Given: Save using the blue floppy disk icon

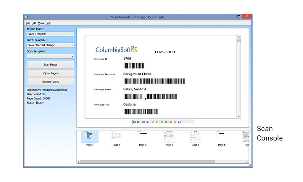Looking at the screenshot, I should 179,122.
